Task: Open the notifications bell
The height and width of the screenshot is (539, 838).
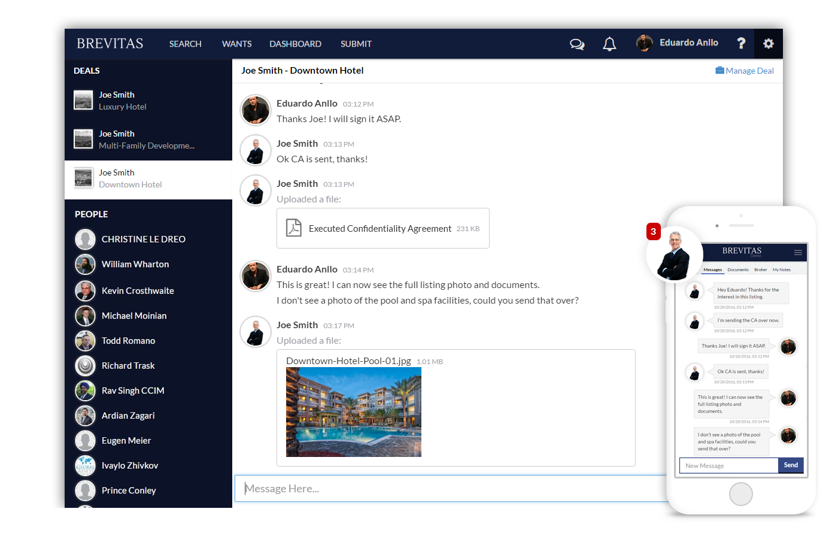Action: pos(609,44)
